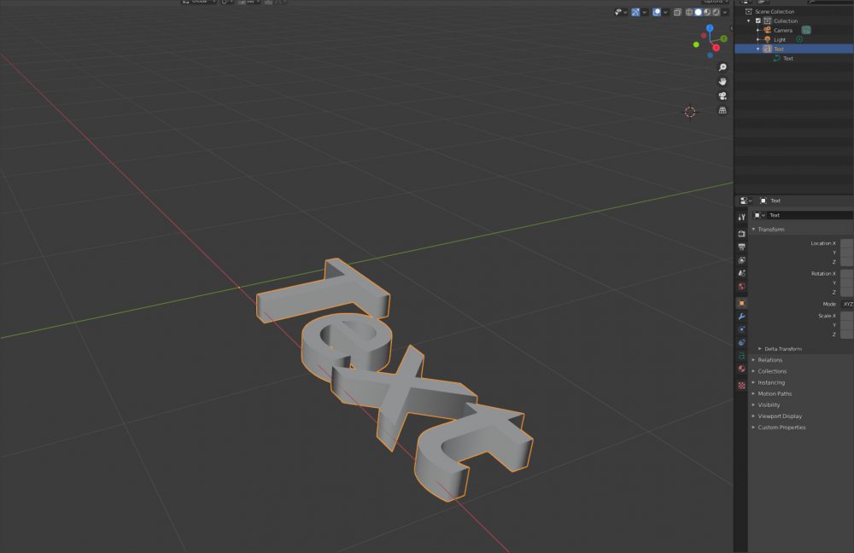Click the pan view hand icon
The image size is (854, 553).
coord(722,81)
